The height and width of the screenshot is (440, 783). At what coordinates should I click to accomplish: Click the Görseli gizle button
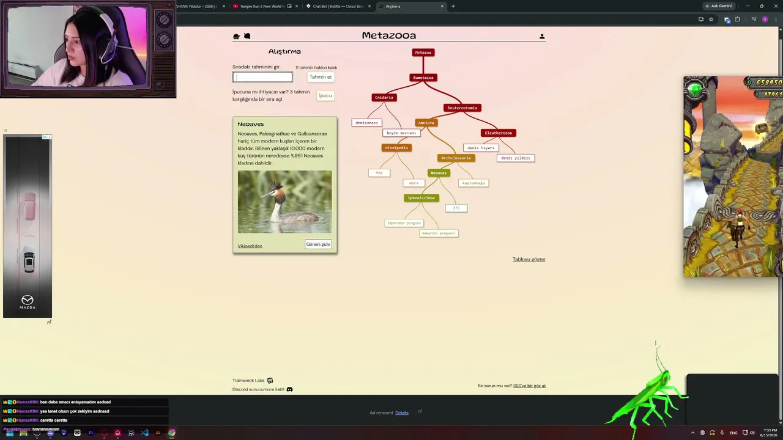click(318, 244)
